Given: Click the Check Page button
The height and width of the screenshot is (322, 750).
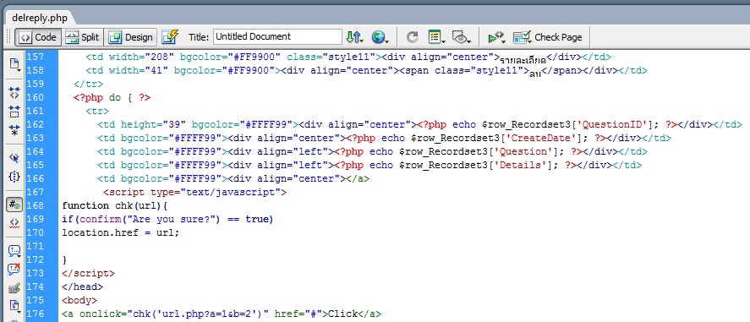Looking at the screenshot, I should click(x=547, y=37).
